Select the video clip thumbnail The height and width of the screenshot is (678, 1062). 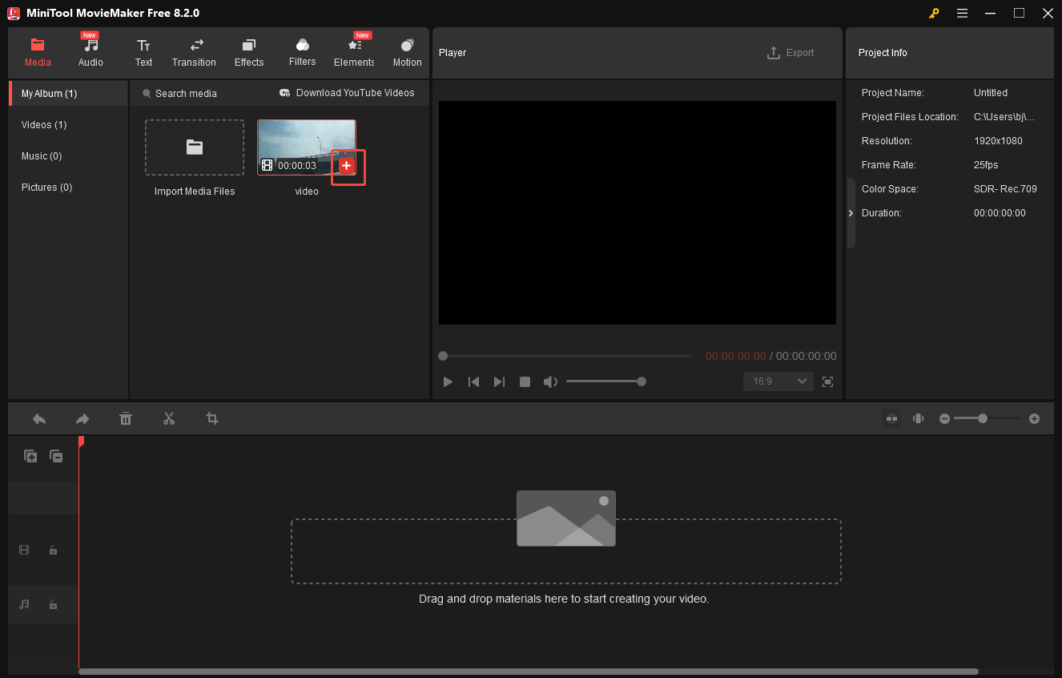click(x=307, y=147)
